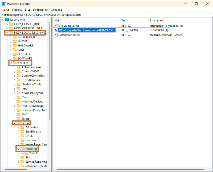
Task: Open the Файл menu
Action: click(x=5, y=10)
